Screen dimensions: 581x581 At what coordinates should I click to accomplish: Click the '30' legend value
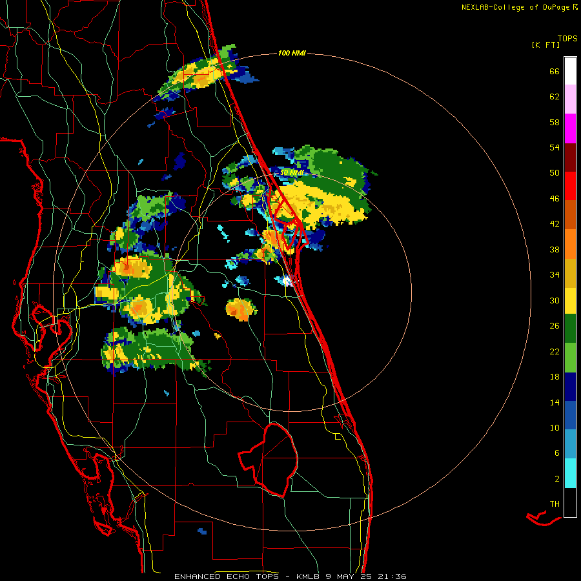coord(555,300)
